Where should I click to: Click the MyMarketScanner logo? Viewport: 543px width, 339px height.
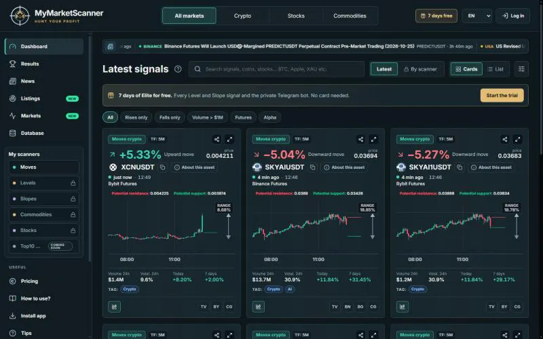click(x=56, y=16)
